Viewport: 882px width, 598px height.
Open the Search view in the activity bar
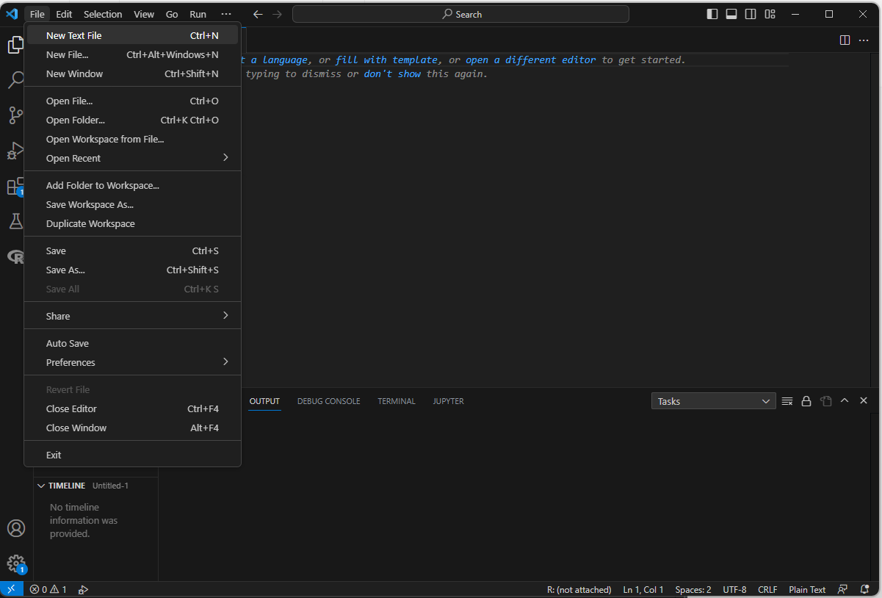tap(15, 80)
